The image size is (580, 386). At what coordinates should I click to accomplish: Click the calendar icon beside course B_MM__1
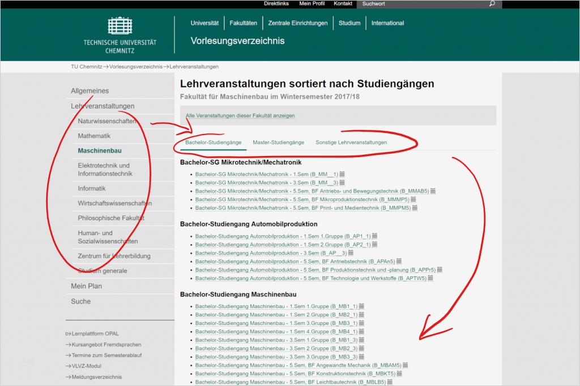pos(342,174)
